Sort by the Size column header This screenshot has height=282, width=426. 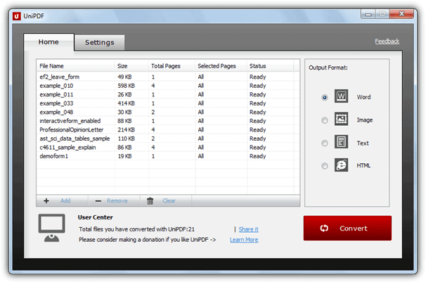click(131, 66)
